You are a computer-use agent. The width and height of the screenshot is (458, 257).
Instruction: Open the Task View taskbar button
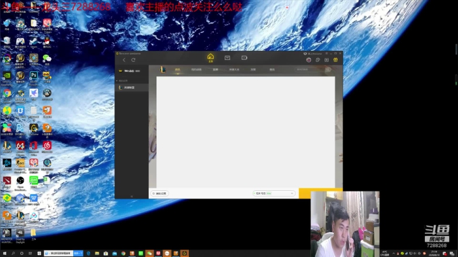coord(30,253)
